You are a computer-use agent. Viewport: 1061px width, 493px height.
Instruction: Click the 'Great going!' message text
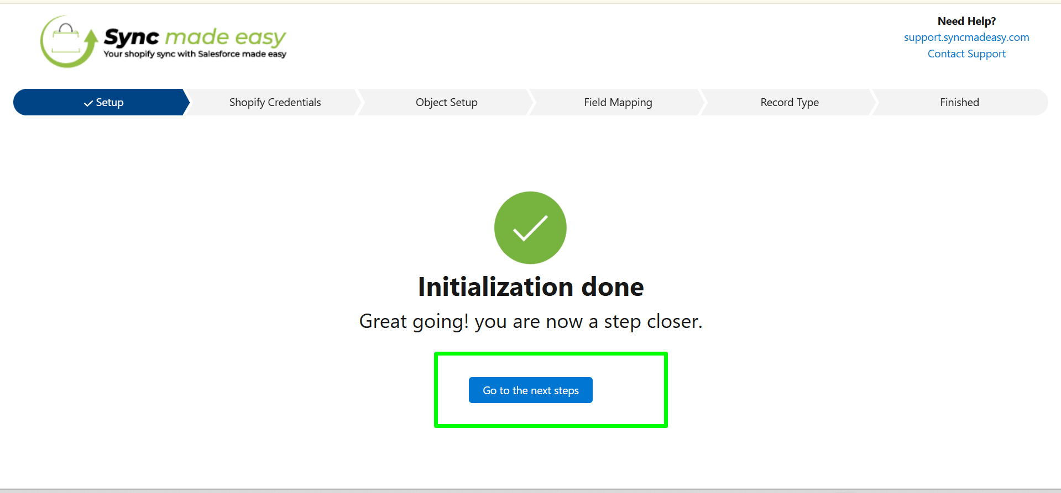pyautogui.click(x=530, y=321)
